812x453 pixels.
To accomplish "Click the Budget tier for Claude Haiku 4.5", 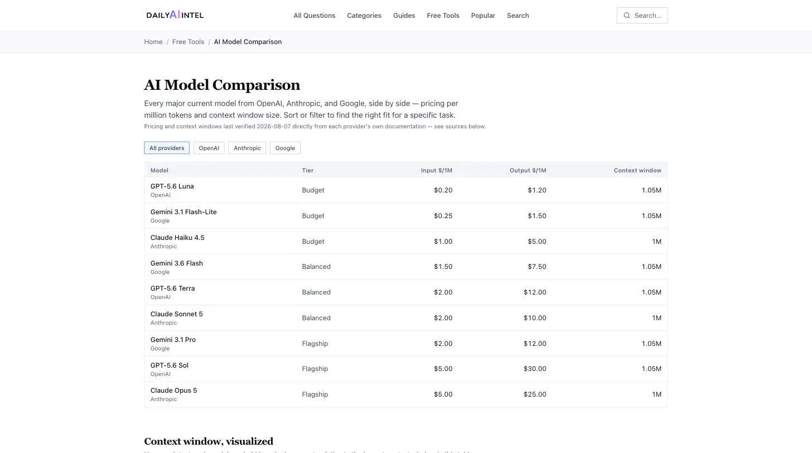I will [313, 242].
